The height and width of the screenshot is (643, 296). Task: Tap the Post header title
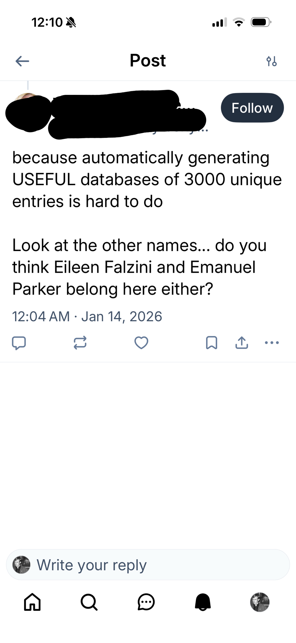148,60
